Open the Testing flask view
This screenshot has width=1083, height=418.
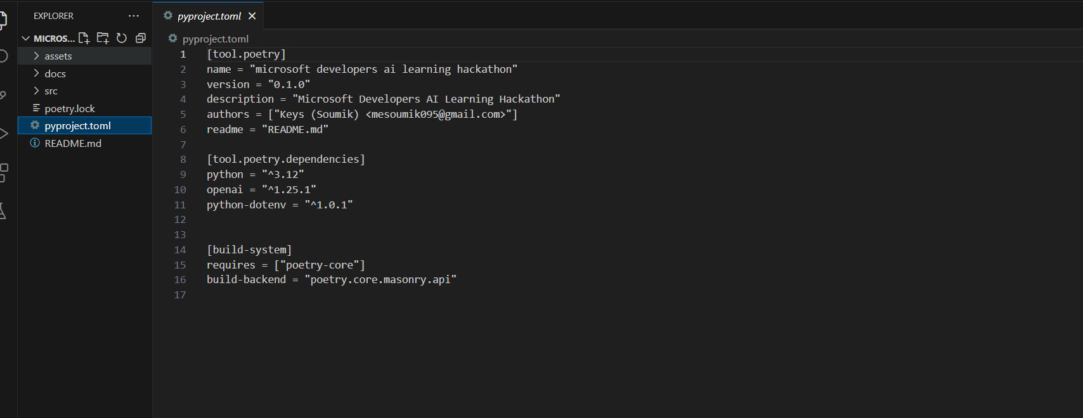point(3,211)
